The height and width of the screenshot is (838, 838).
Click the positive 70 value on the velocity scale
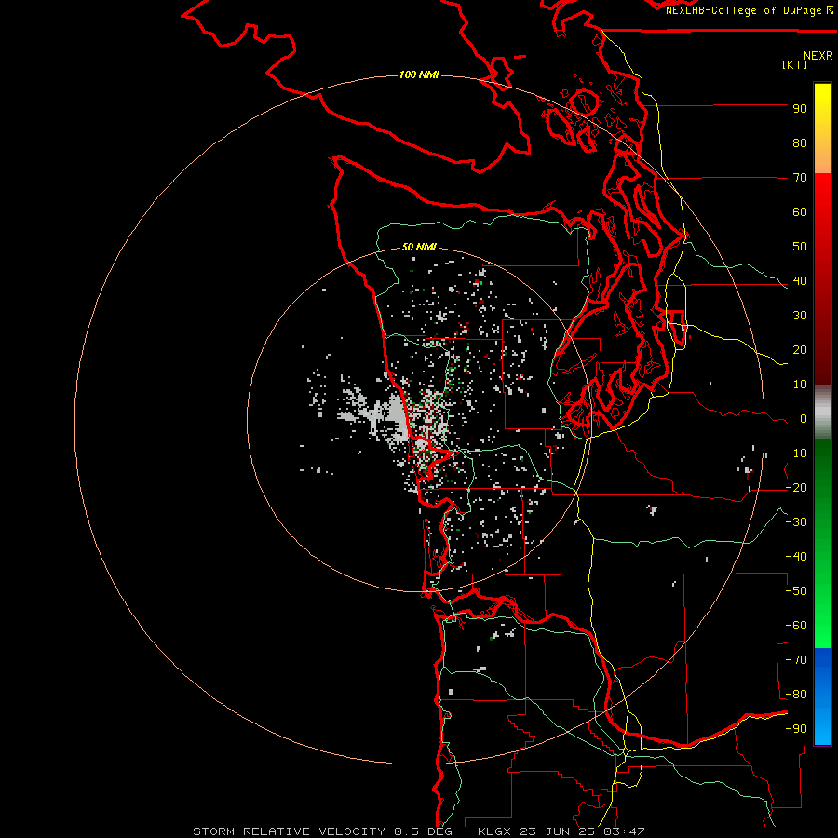(x=800, y=178)
